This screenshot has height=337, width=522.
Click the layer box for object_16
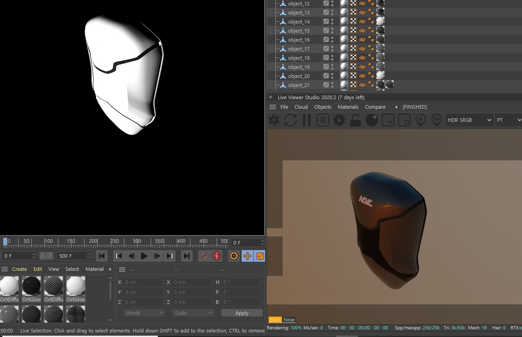click(326, 40)
